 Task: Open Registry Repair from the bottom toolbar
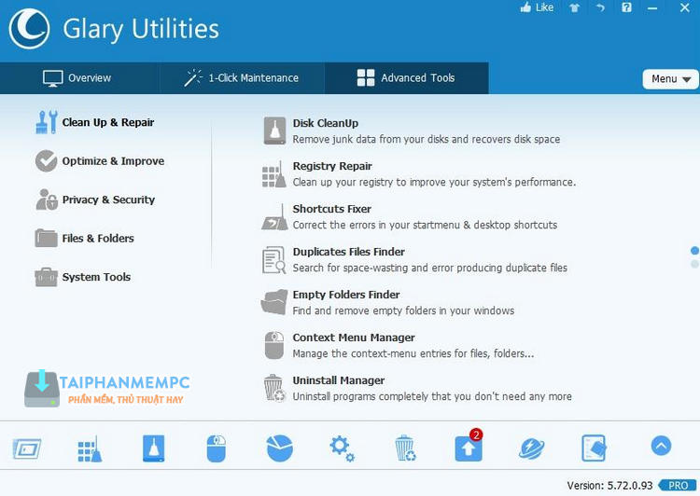[x=90, y=448]
